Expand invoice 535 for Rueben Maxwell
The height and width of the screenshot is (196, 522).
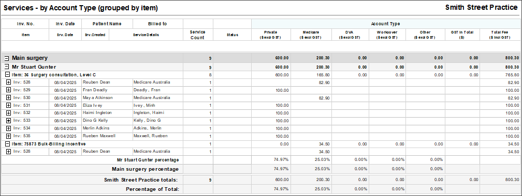9,136
